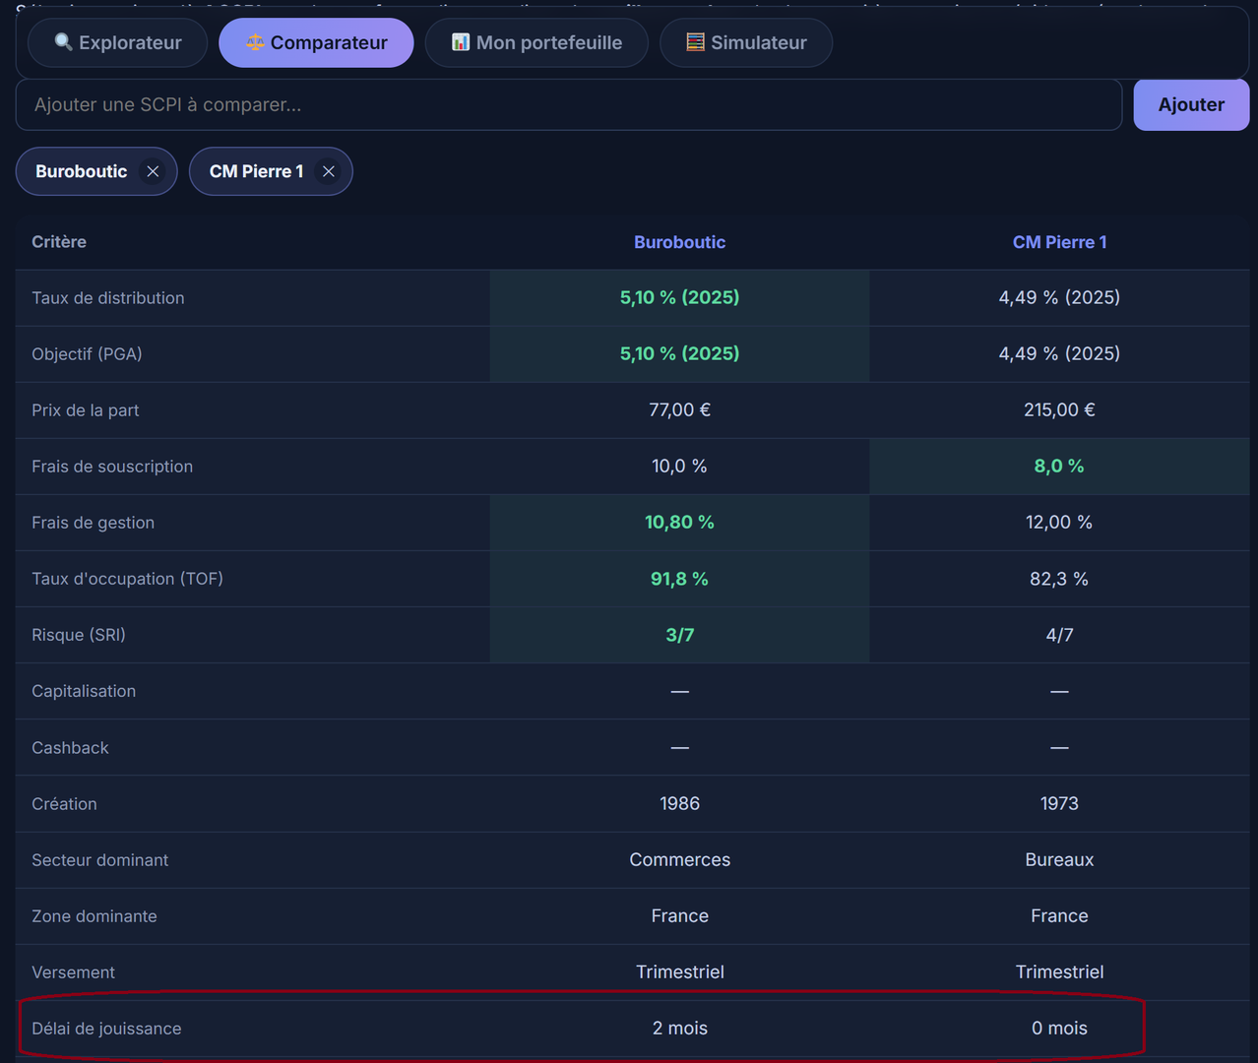Click the Taux de distribution row label
The height and width of the screenshot is (1063, 1258).
[108, 298]
